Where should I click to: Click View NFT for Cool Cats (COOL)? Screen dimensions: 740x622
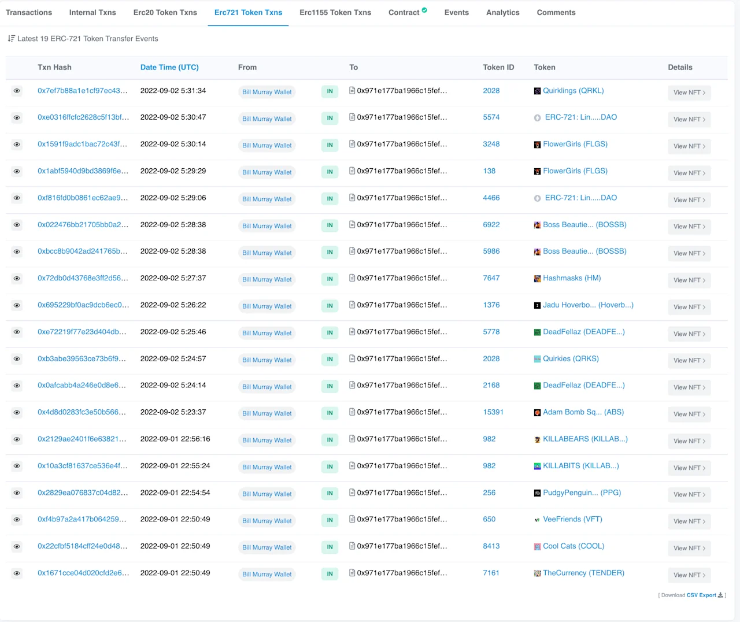tap(689, 548)
